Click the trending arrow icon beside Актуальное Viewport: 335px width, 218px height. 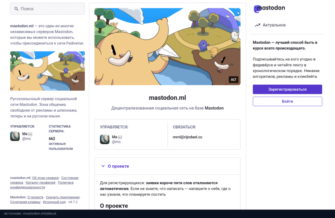coord(257,25)
